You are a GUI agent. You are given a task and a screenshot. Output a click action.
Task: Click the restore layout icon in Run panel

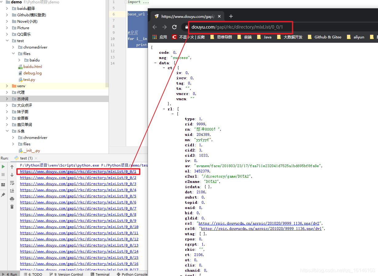coord(3,185)
